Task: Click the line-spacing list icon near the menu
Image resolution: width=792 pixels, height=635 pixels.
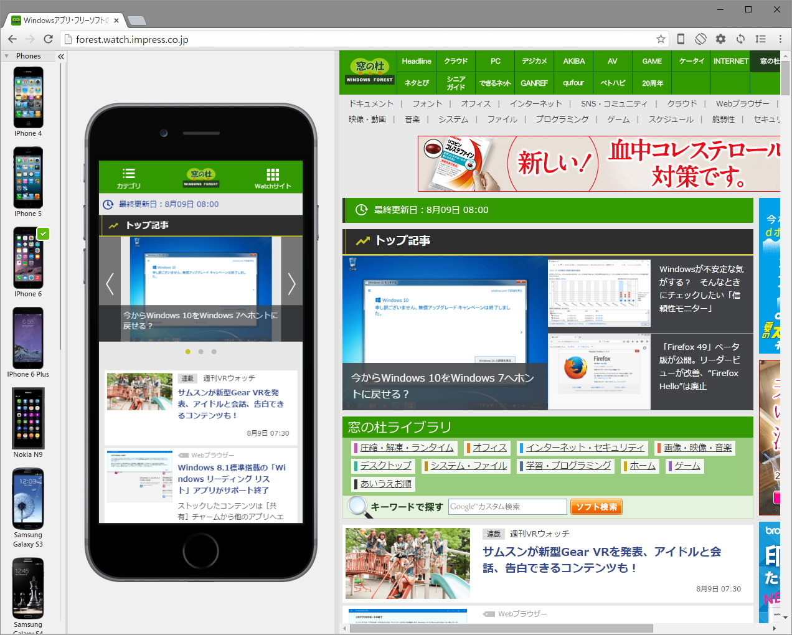Action: (760, 39)
